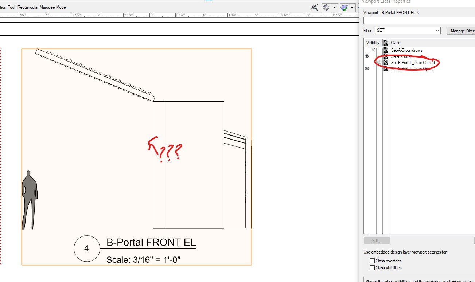Enable the Class overrides checkbox
Viewport: 475px width, 282px height.
[372, 261]
